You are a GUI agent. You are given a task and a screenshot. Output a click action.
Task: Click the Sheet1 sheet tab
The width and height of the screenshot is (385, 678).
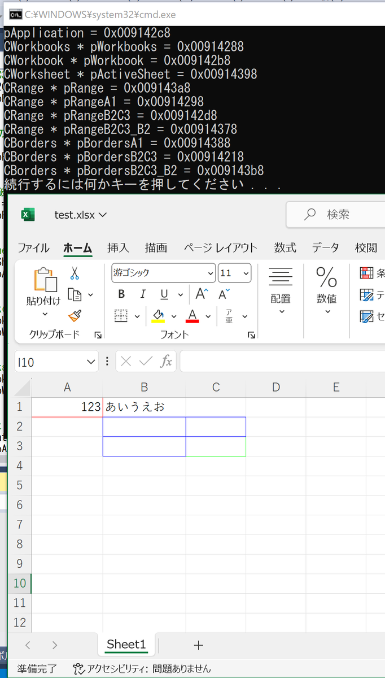[x=126, y=645]
